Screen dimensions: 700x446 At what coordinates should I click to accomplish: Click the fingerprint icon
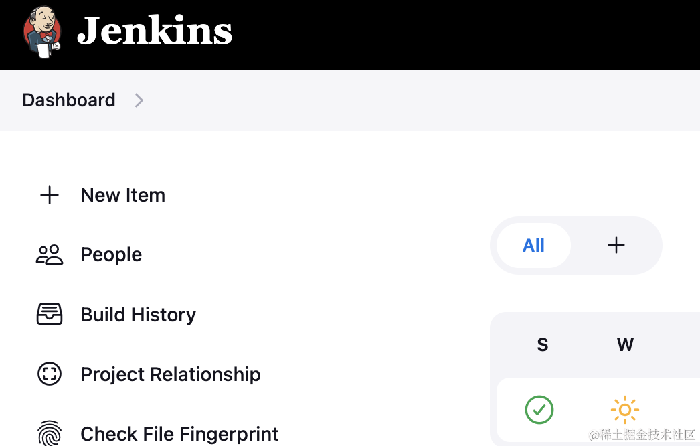pos(50,433)
